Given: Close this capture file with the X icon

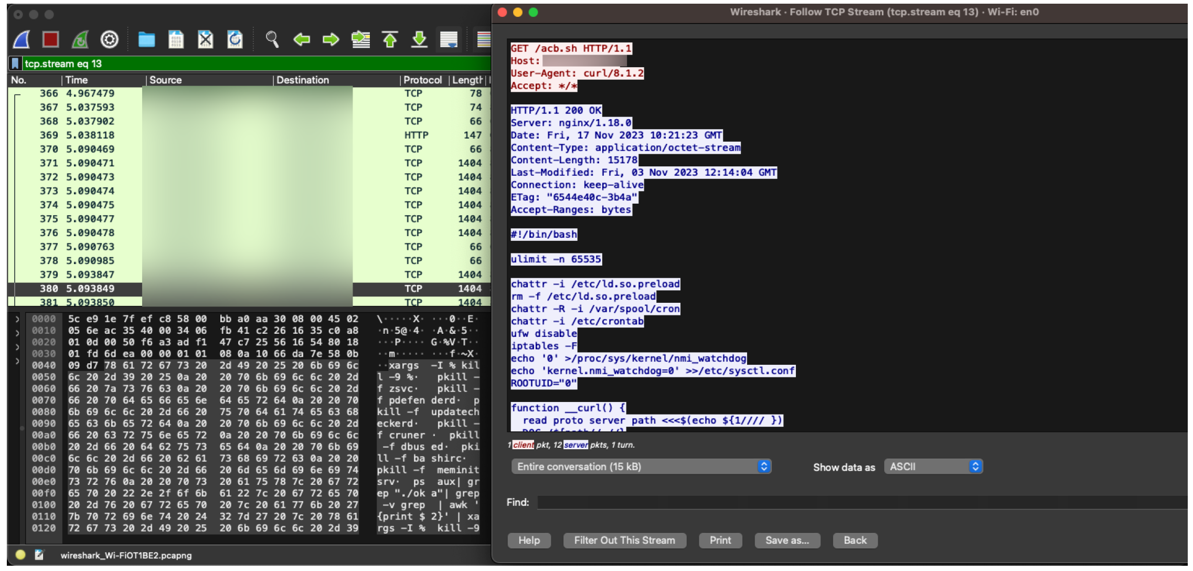Looking at the screenshot, I should tap(205, 39).
